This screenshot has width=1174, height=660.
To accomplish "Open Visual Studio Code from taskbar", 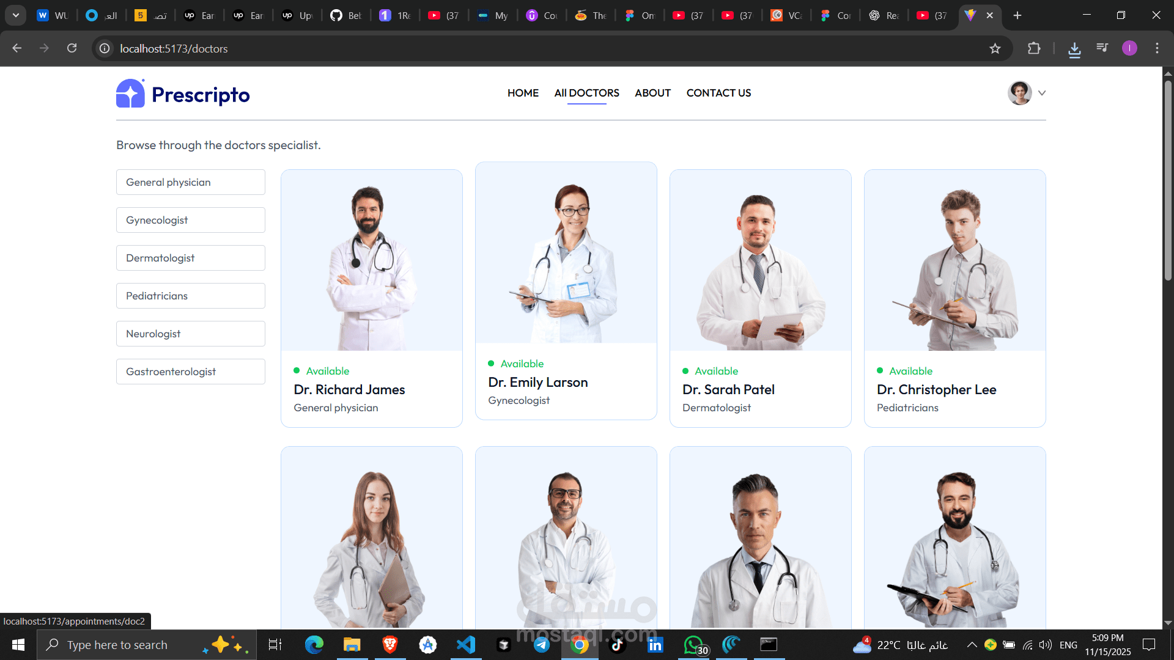I will [x=466, y=645].
